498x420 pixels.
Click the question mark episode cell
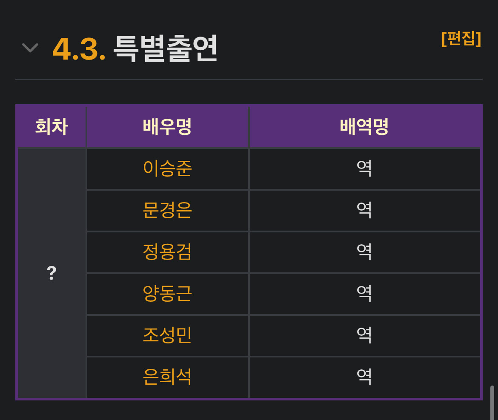pos(52,273)
